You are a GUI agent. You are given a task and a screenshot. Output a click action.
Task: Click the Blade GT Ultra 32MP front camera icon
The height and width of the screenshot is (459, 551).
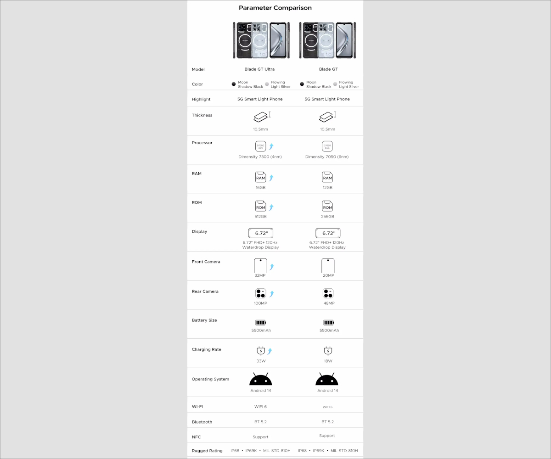click(x=260, y=266)
